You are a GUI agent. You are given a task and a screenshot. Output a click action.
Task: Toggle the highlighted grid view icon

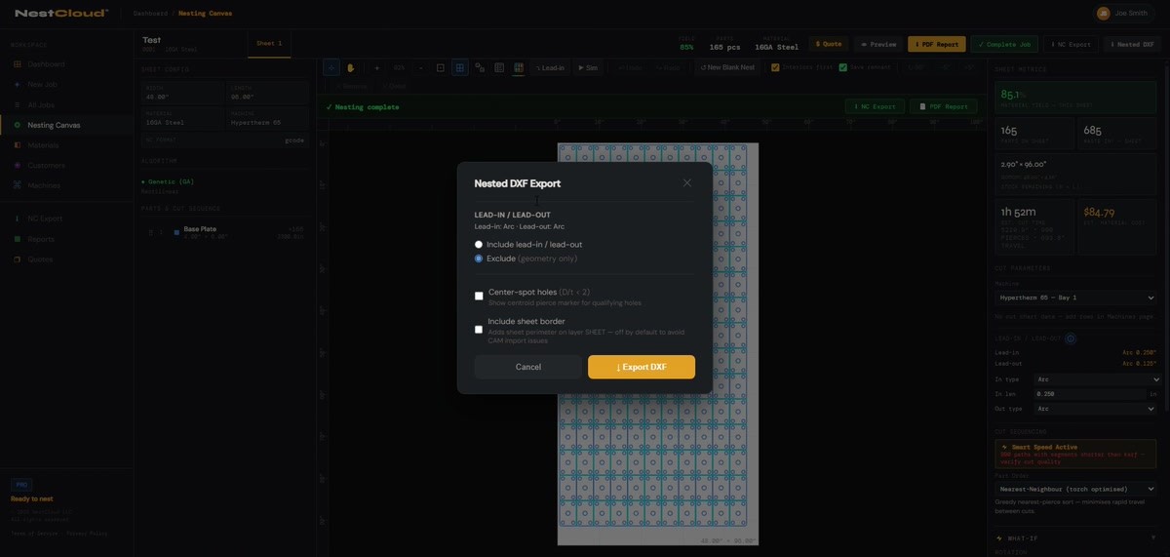tap(460, 67)
